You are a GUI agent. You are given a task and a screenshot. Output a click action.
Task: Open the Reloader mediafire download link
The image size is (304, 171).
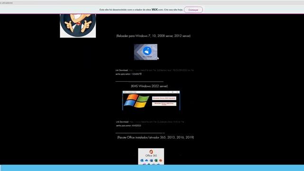click(161, 70)
